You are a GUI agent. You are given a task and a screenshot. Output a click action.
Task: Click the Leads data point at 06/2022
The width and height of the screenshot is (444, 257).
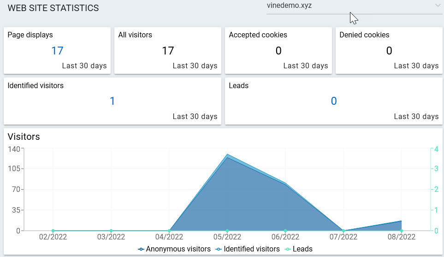(285, 231)
